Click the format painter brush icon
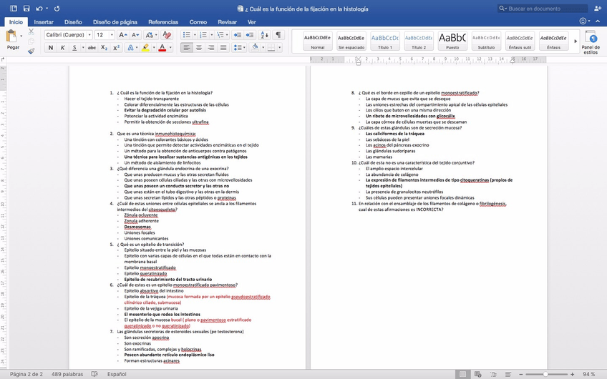The height and width of the screenshot is (379, 607). 31,51
